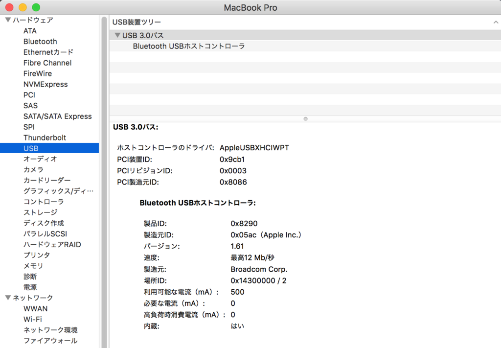Select FireWire in the hardware list

click(37, 73)
